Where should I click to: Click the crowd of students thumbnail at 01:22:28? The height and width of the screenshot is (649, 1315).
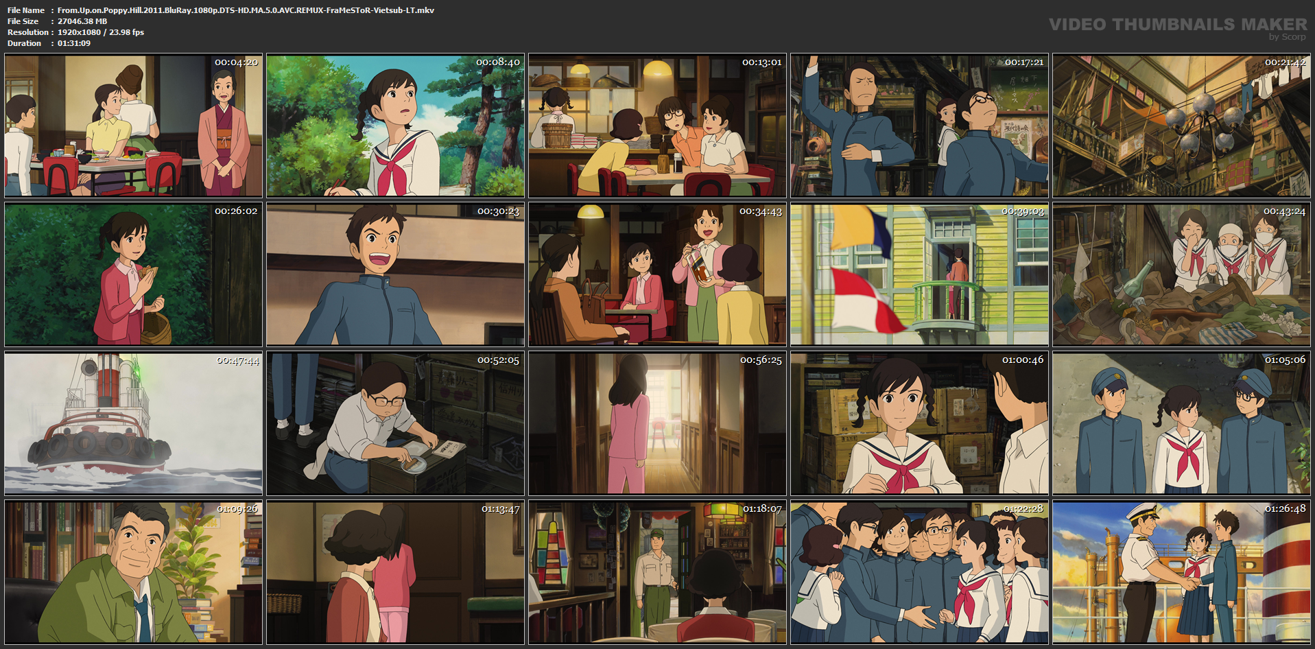(x=920, y=572)
